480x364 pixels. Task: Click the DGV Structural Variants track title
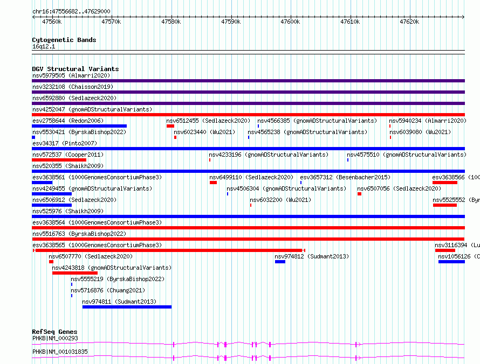point(75,69)
